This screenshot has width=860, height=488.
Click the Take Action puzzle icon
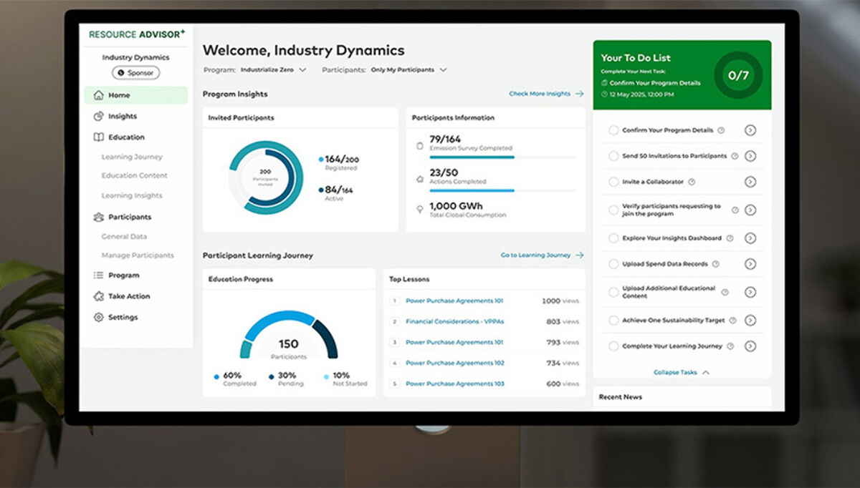pyautogui.click(x=99, y=296)
